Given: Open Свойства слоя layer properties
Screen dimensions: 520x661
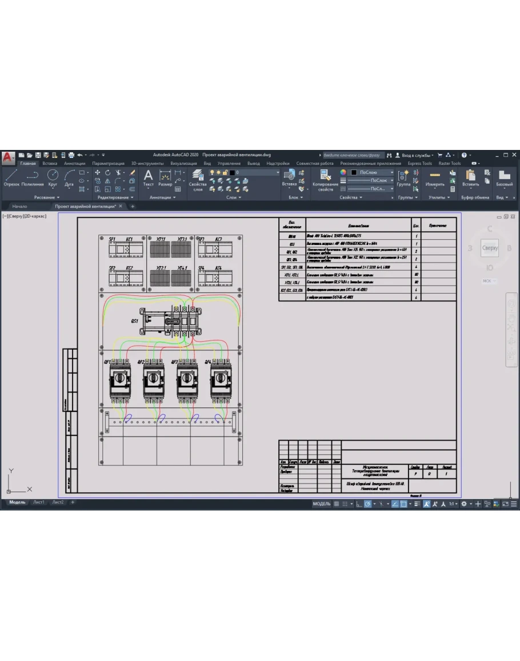Looking at the screenshot, I should (198, 180).
